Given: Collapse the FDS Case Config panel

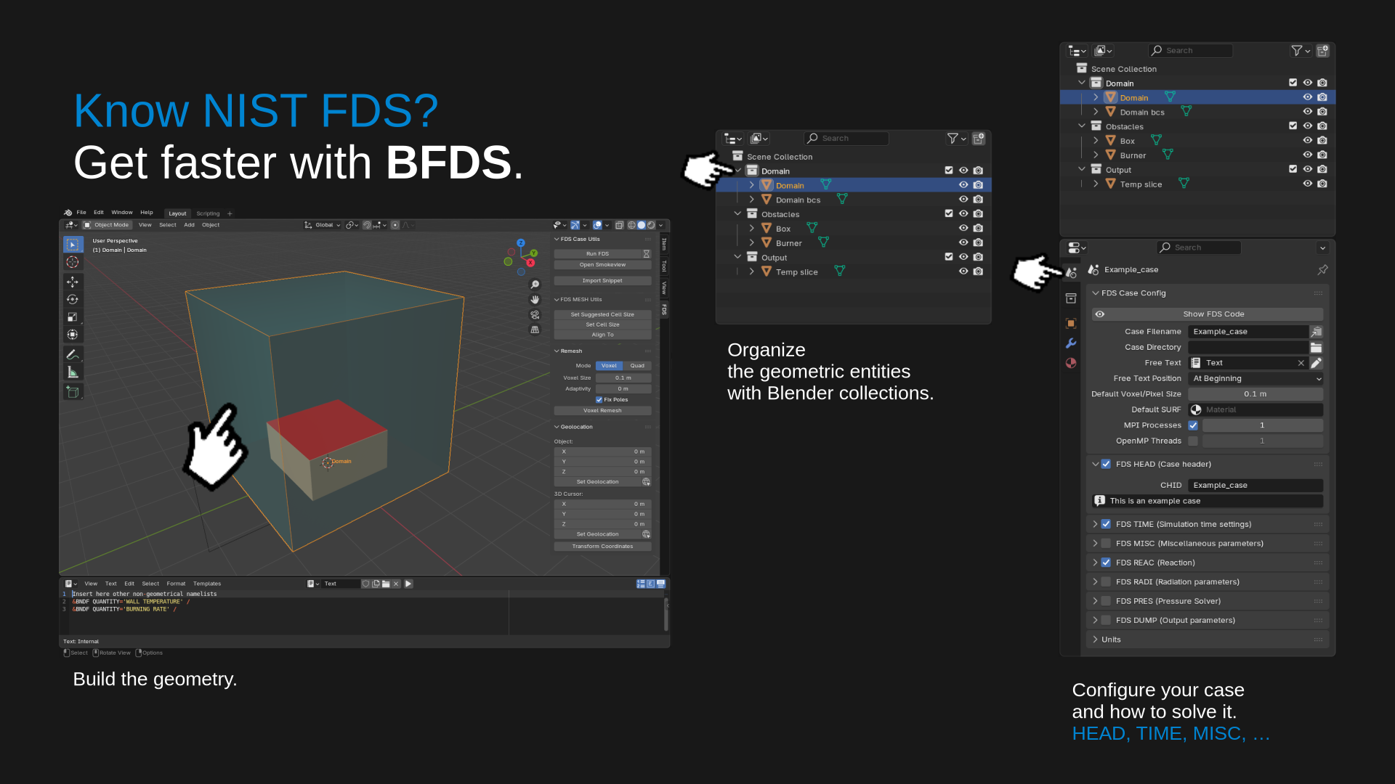Looking at the screenshot, I should [x=1095, y=293].
